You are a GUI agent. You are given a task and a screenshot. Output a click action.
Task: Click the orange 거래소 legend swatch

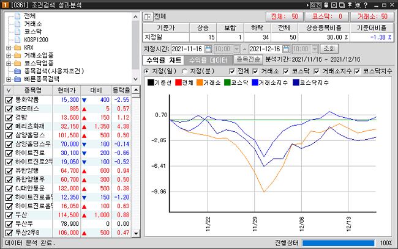click(200, 82)
